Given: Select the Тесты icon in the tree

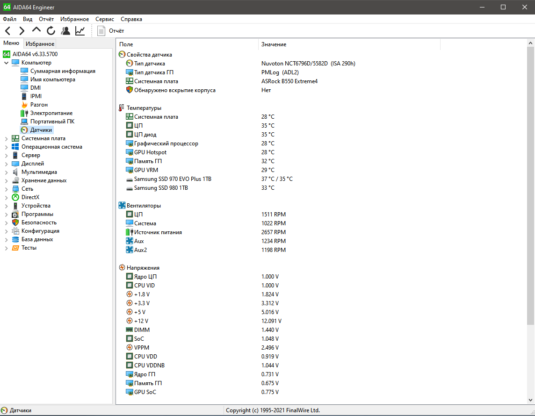Looking at the screenshot, I should pyautogui.click(x=15, y=248).
